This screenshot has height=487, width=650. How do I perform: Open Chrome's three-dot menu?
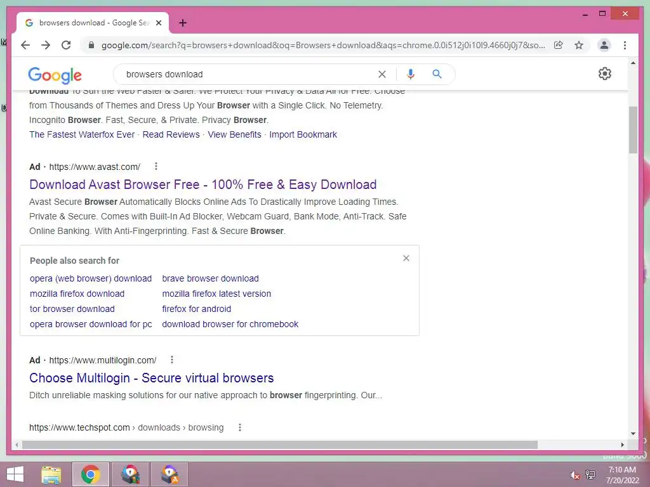pyautogui.click(x=625, y=45)
